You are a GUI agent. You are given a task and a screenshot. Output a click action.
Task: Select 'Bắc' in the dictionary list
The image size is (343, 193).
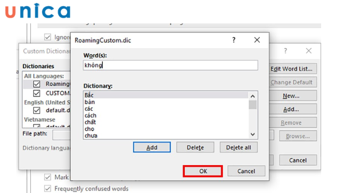[166, 95]
